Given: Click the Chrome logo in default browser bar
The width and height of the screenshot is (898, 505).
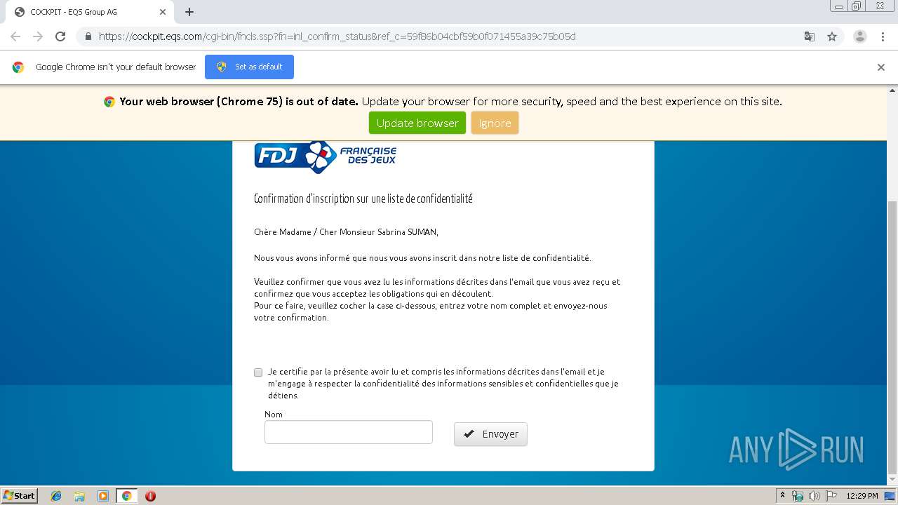Looking at the screenshot, I should (18, 67).
